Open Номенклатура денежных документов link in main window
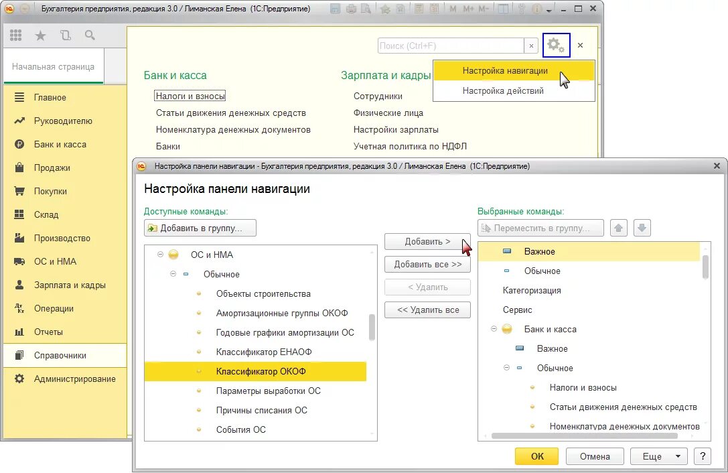 click(233, 129)
